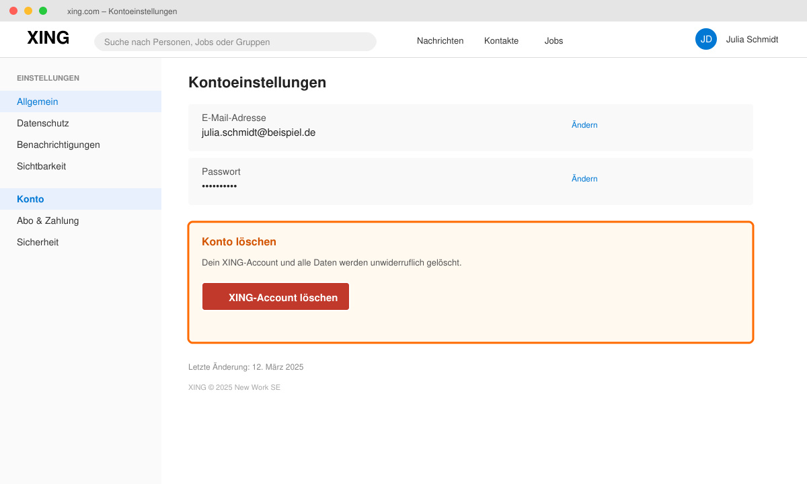Open Jobs in the top navigation
Viewport: 807px width, 484px height.
click(553, 41)
